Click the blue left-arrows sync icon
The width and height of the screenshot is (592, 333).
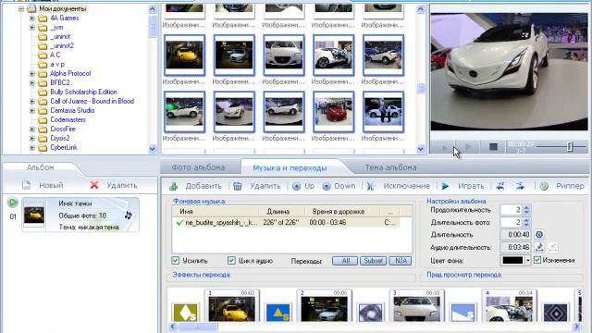pos(500,186)
